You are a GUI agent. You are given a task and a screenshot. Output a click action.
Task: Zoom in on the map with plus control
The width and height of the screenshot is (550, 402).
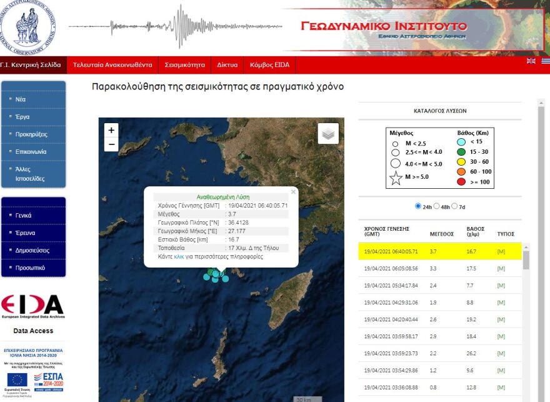pos(111,130)
